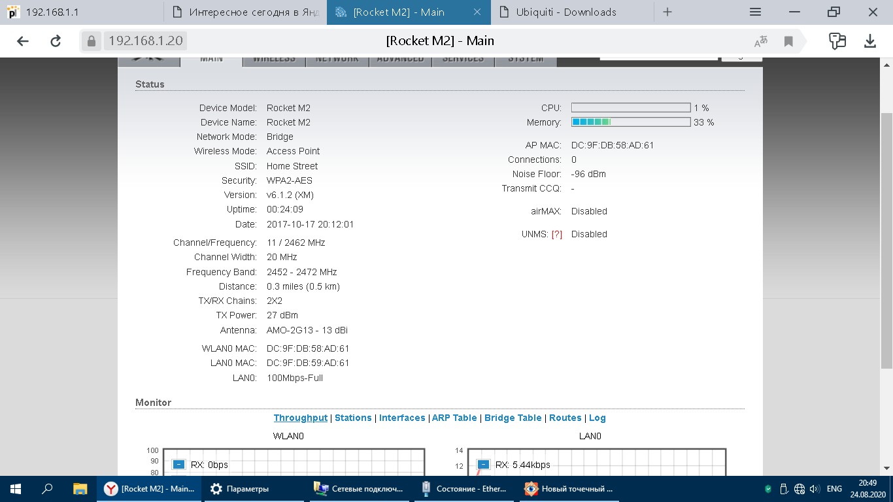Click the AP MAC value DC:9F:DB:58:AD:61
893x502 pixels.
point(613,145)
